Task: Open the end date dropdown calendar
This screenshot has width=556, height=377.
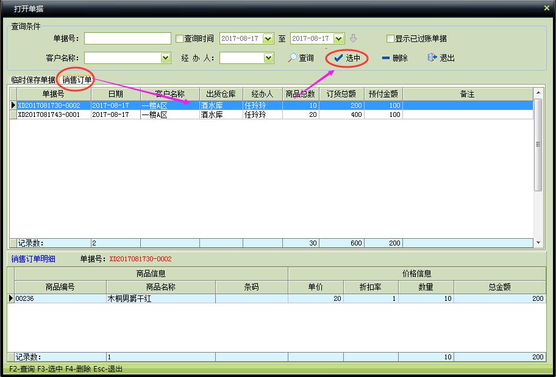Action: (x=339, y=38)
